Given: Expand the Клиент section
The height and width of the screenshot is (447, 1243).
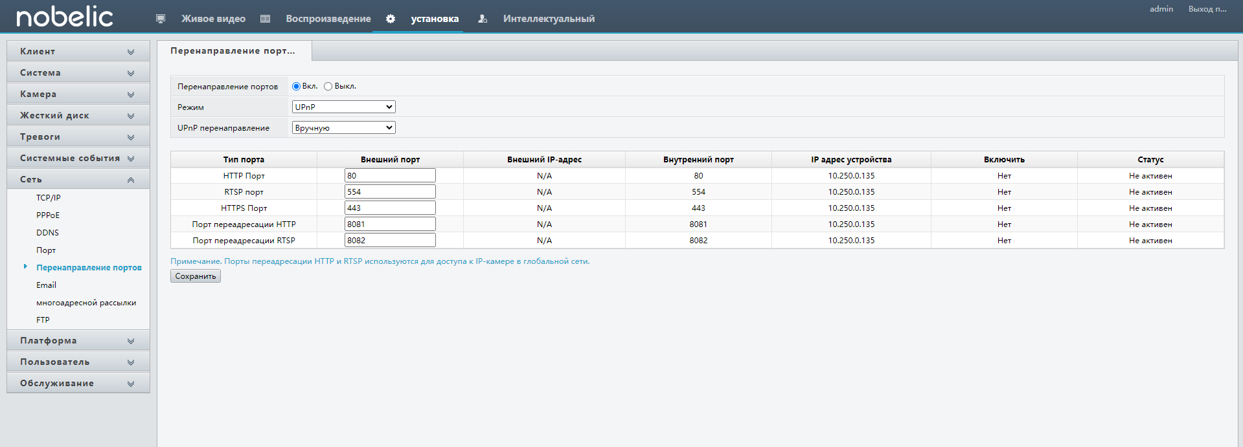Looking at the screenshot, I should coord(78,51).
